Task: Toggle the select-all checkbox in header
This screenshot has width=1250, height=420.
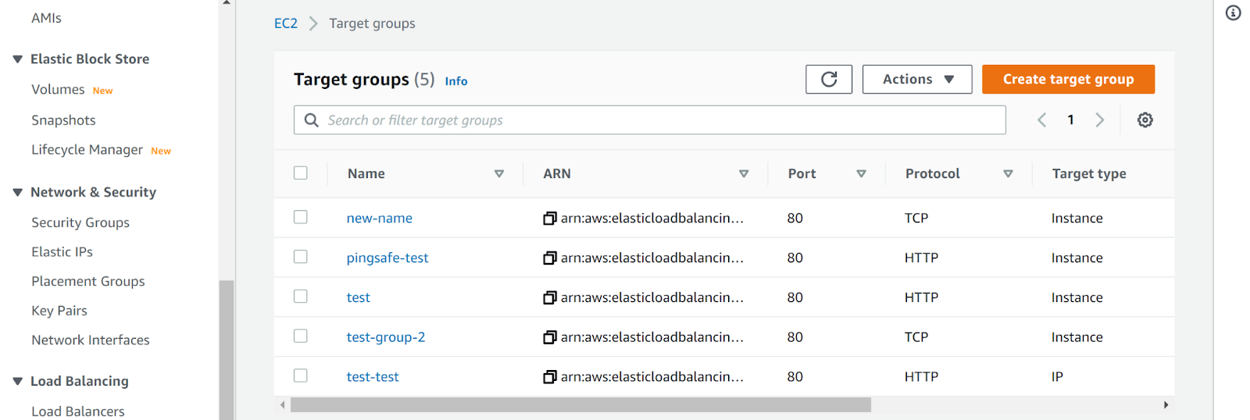Action: (301, 173)
